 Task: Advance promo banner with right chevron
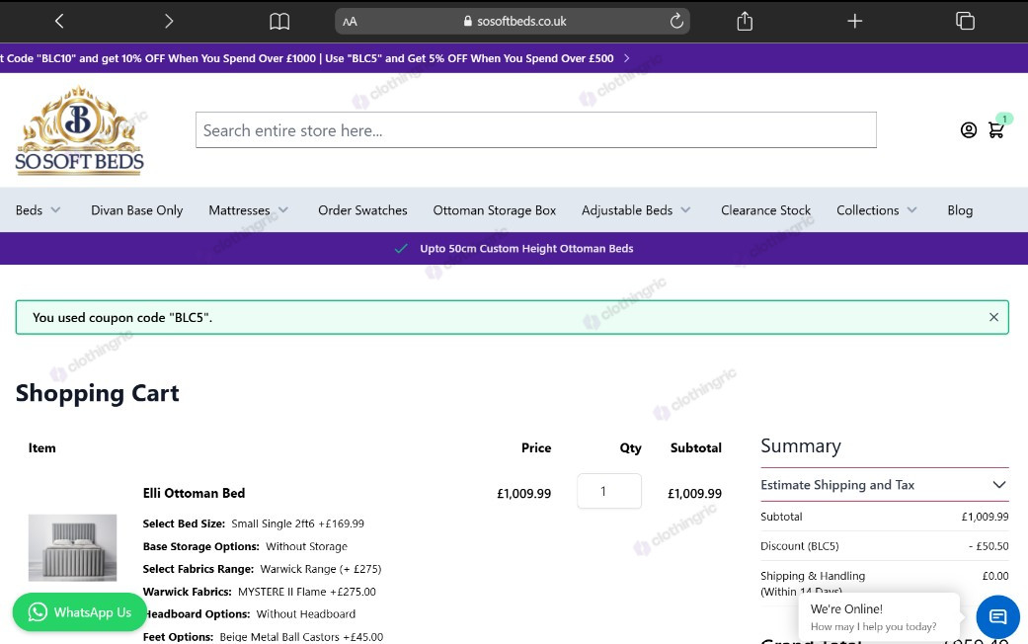click(627, 58)
